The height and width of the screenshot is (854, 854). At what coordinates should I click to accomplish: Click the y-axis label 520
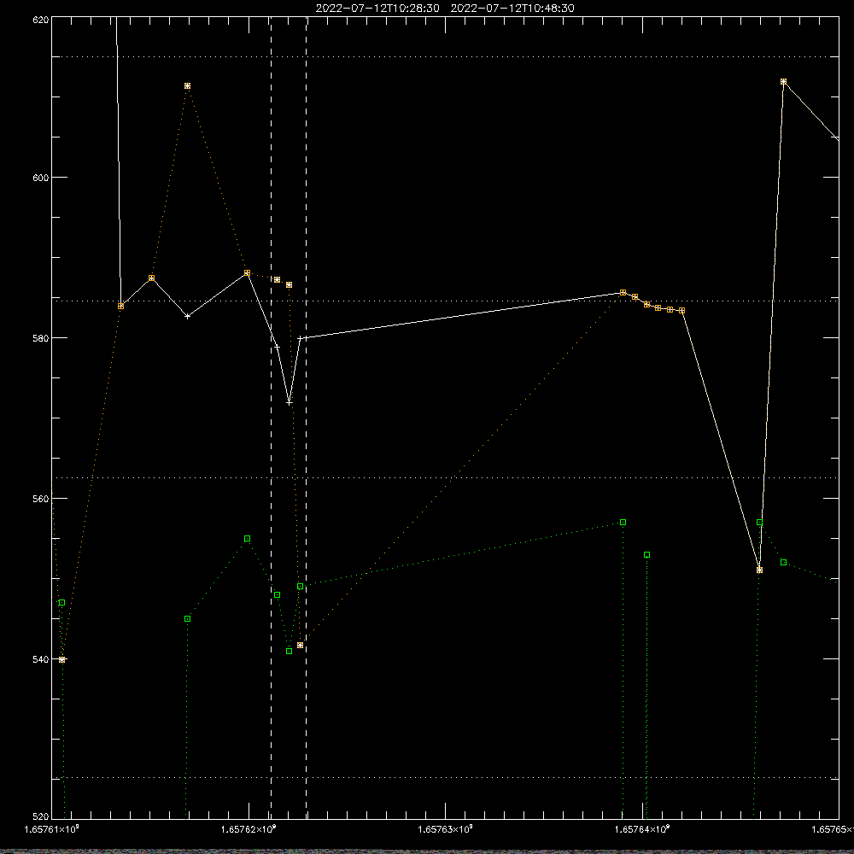tap(41, 817)
